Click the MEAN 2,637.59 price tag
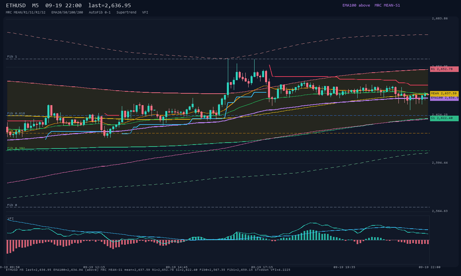 pos(444,94)
